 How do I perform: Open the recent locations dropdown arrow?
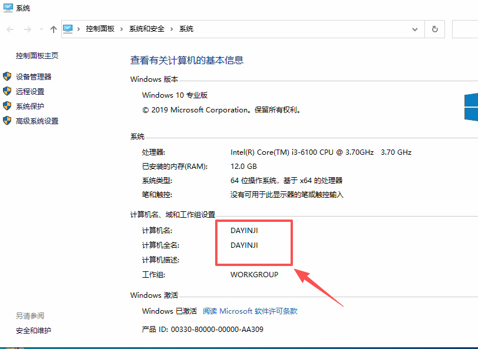[x=41, y=29]
